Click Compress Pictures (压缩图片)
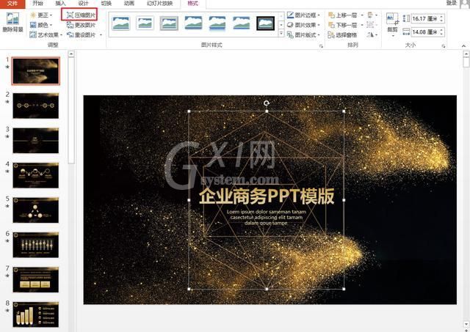Viewport: 470px width, 332px height. pyautogui.click(x=81, y=15)
